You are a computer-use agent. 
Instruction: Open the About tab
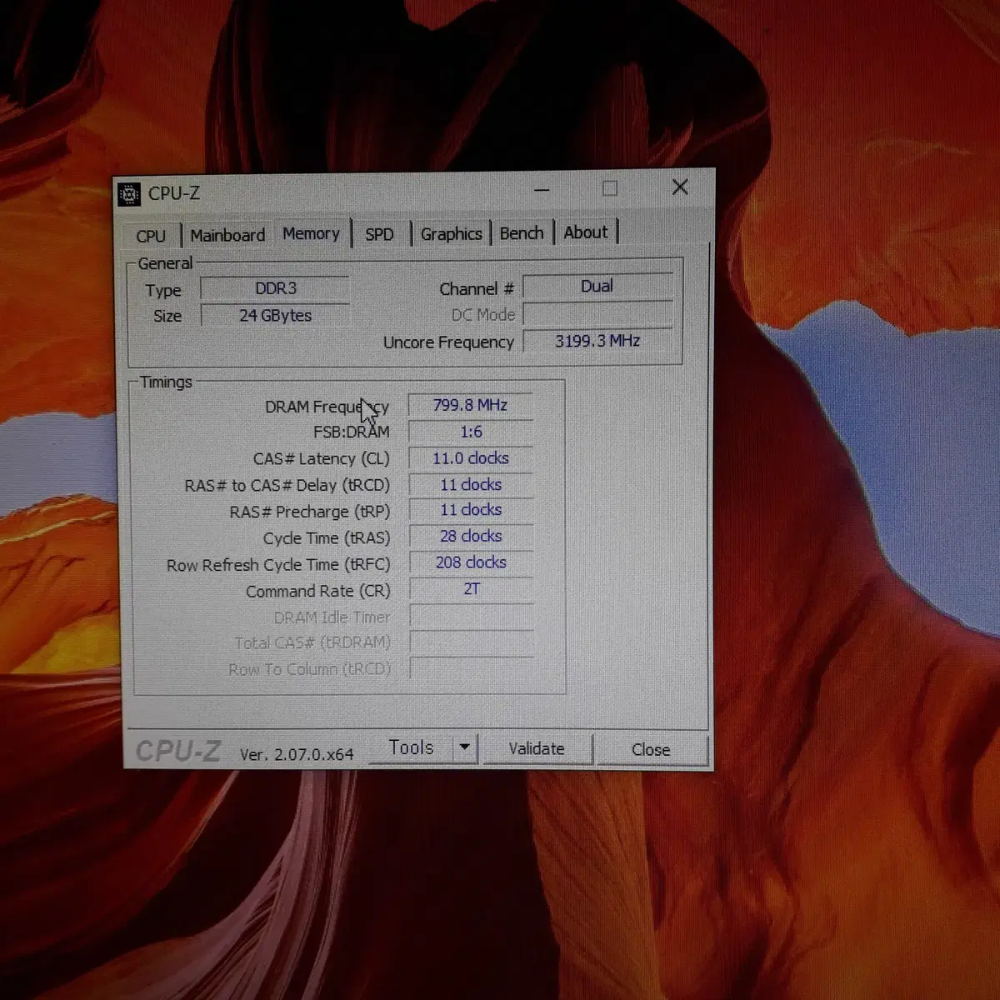click(586, 232)
